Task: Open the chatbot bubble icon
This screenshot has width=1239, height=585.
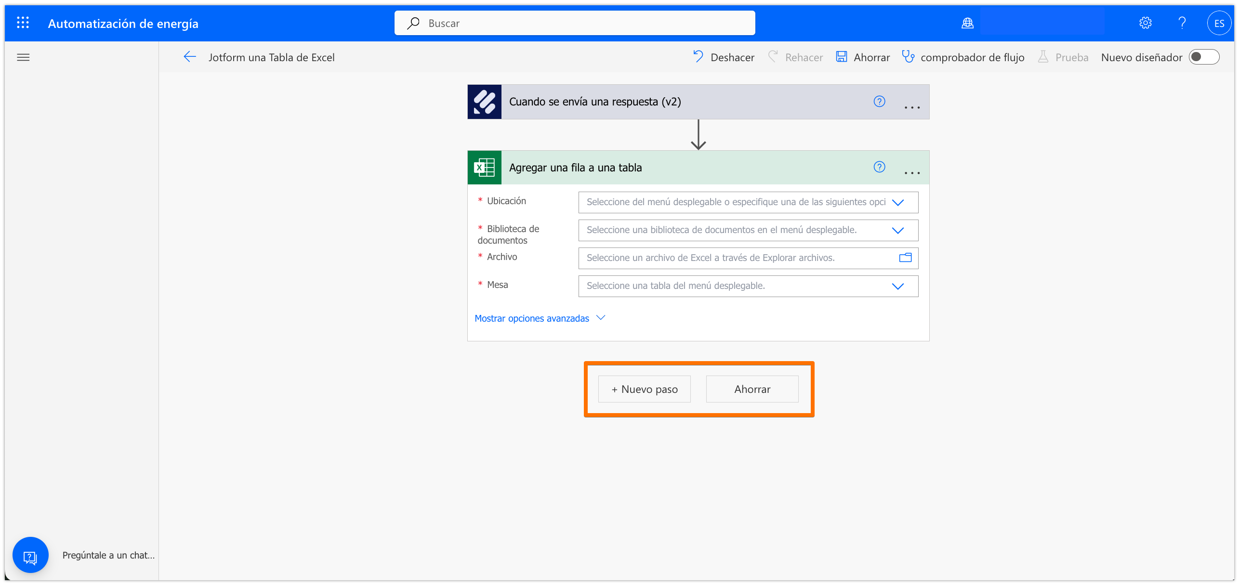Action: pyautogui.click(x=30, y=555)
